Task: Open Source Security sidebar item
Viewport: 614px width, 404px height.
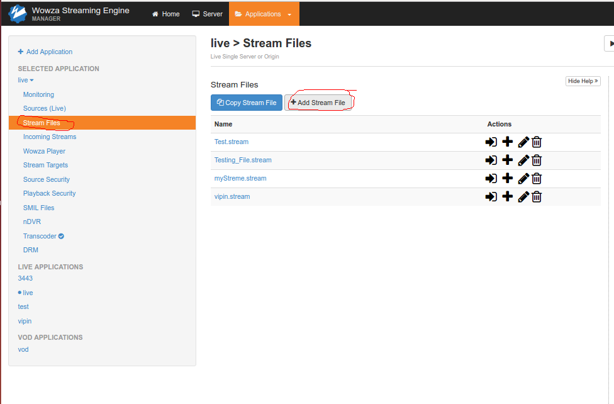Action: point(46,179)
